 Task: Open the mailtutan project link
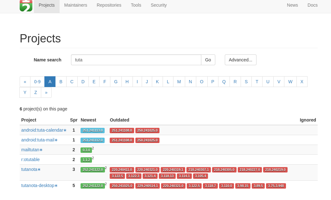coord(30,150)
